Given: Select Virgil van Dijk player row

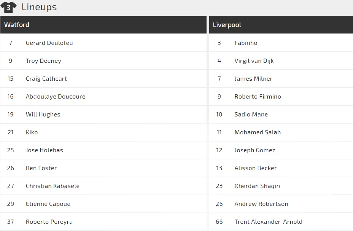Looking at the screenshot, I should 281,61.
